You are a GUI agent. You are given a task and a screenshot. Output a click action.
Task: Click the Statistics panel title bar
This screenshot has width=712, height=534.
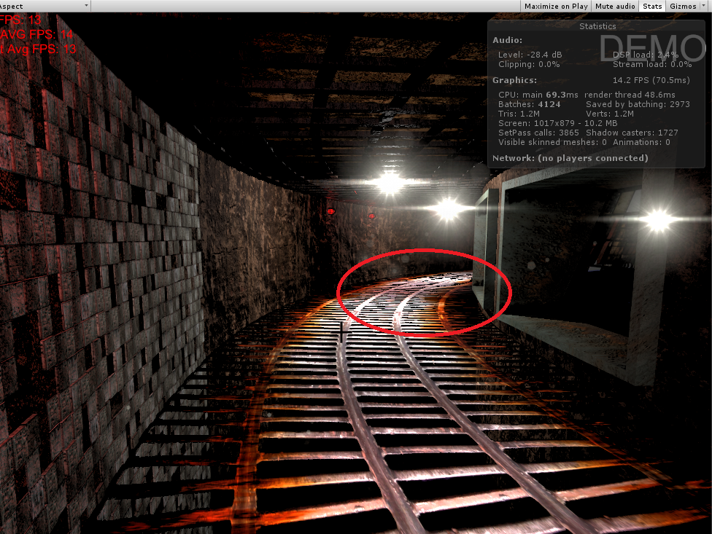coord(597,26)
